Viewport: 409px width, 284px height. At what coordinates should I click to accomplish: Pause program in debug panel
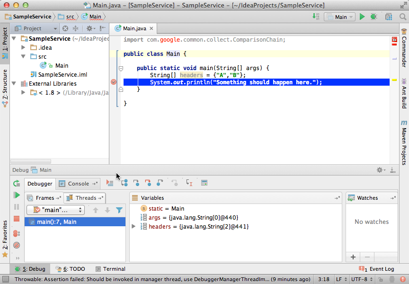pos(17,207)
